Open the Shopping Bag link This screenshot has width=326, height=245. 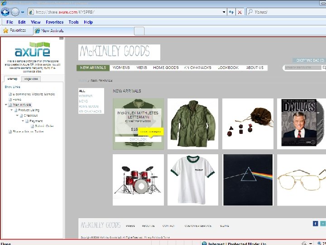[x=309, y=60]
